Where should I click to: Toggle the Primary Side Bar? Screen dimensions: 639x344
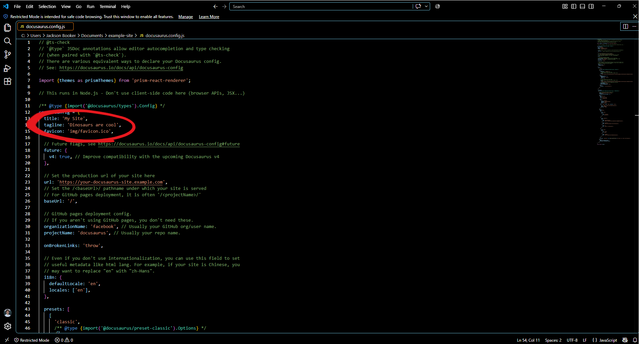tap(574, 6)
